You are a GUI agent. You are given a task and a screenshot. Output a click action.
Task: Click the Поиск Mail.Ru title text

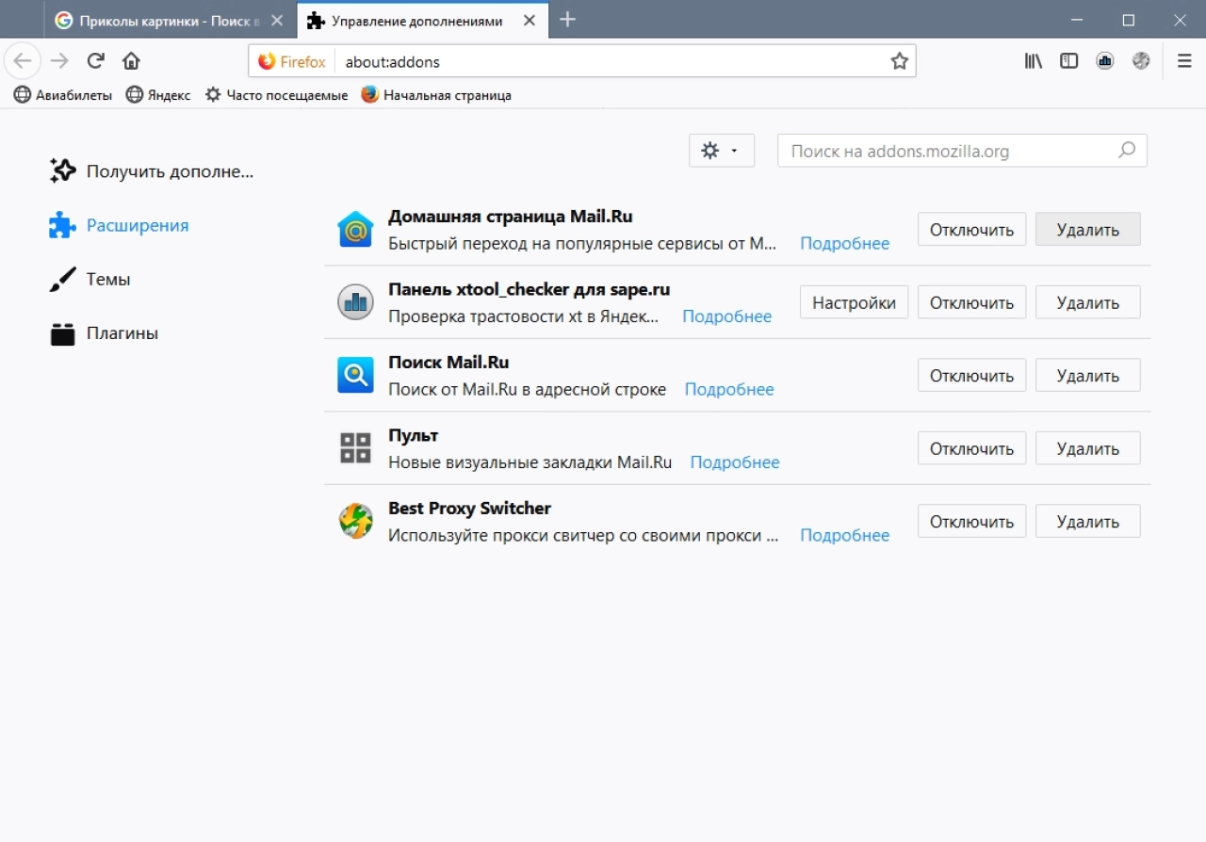coord(448,363)
